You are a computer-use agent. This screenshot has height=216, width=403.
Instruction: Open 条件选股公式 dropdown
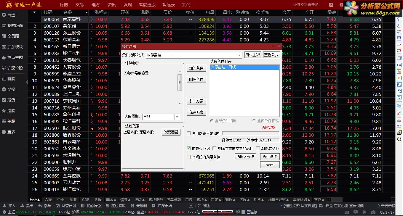coord(239,55)
